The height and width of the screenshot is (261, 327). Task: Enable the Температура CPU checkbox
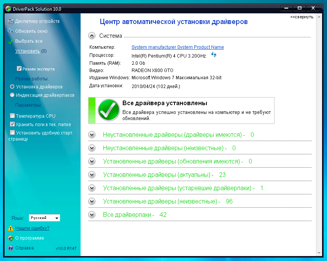pos(12,115)
